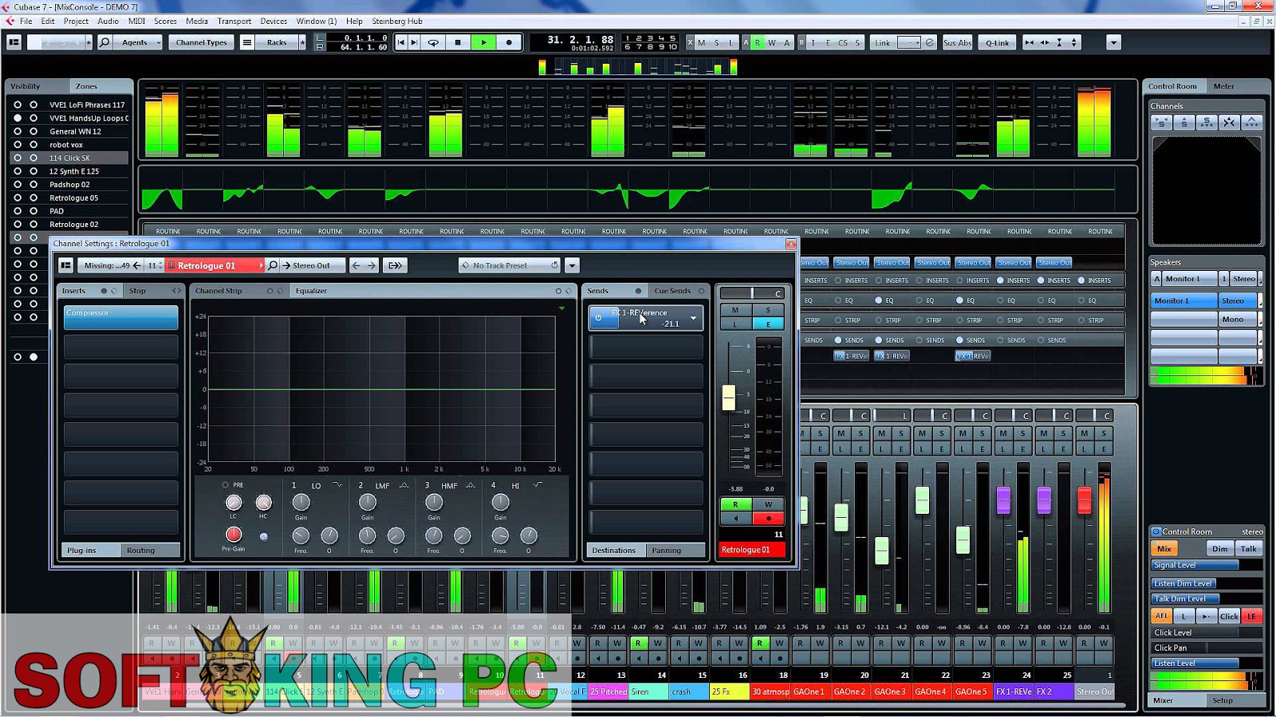Click the Edit Instrument icon in Channel Settings
The image size is (1276, 717).
point(395,265)
